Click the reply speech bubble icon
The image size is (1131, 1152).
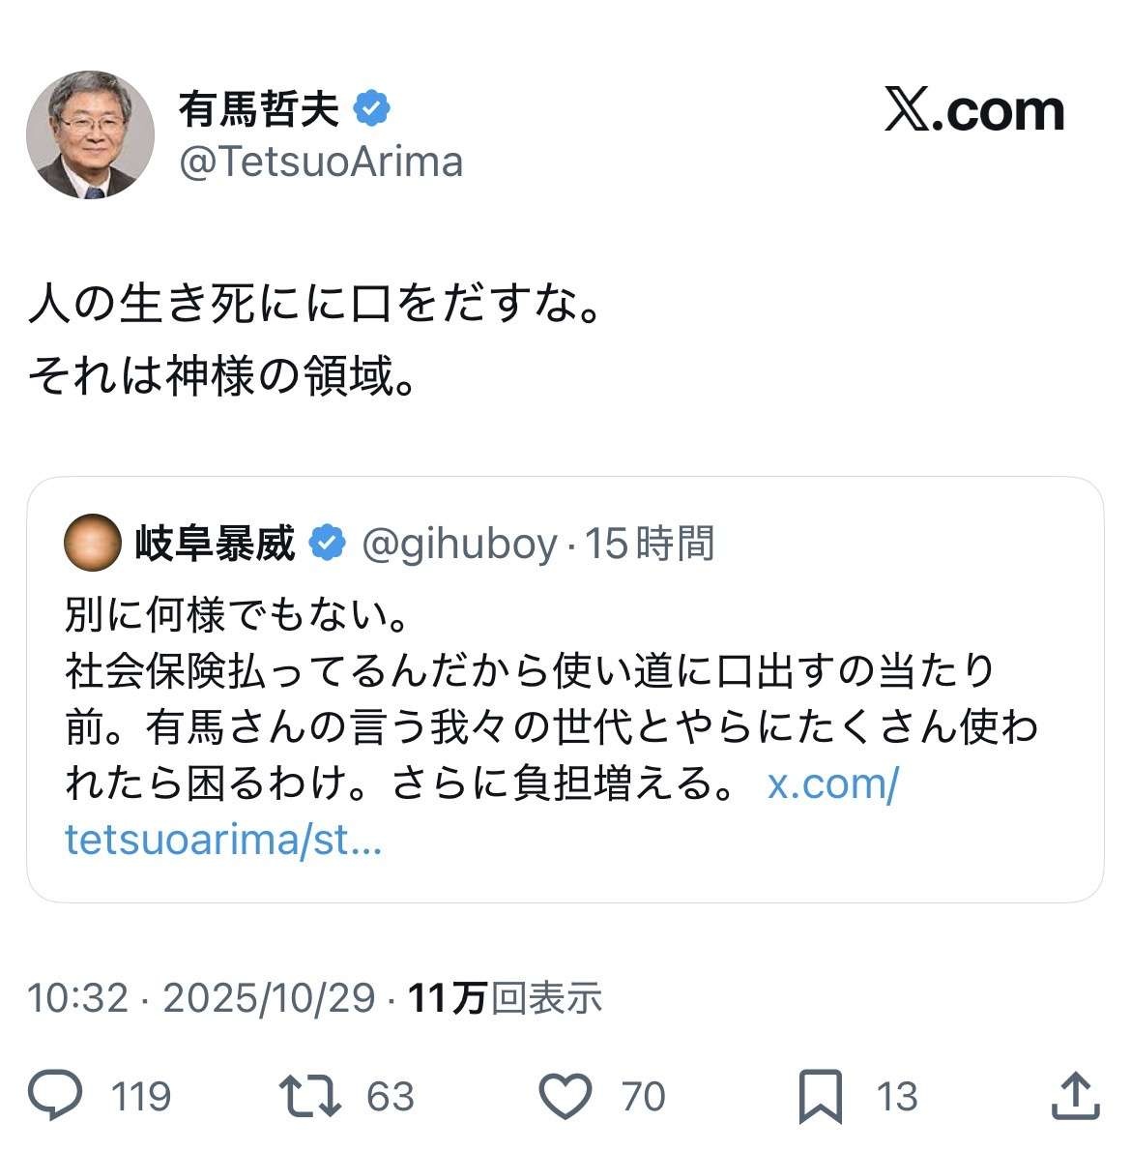[56, 1096]
